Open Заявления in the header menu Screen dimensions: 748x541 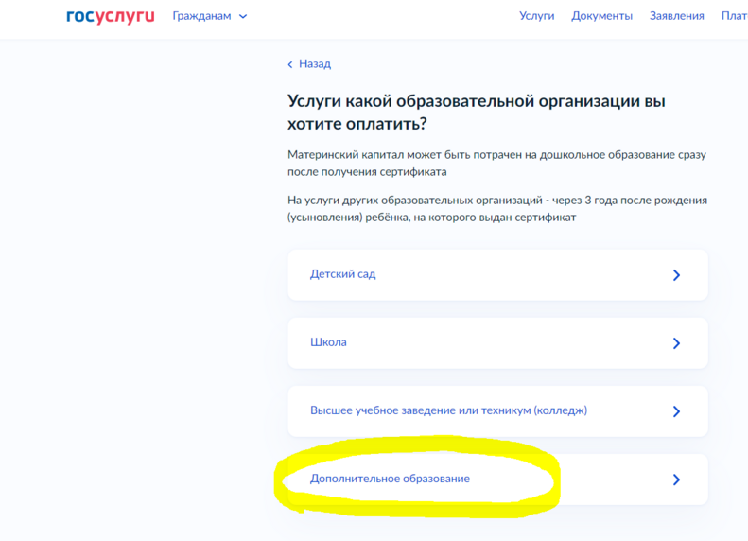pos(676,16)
